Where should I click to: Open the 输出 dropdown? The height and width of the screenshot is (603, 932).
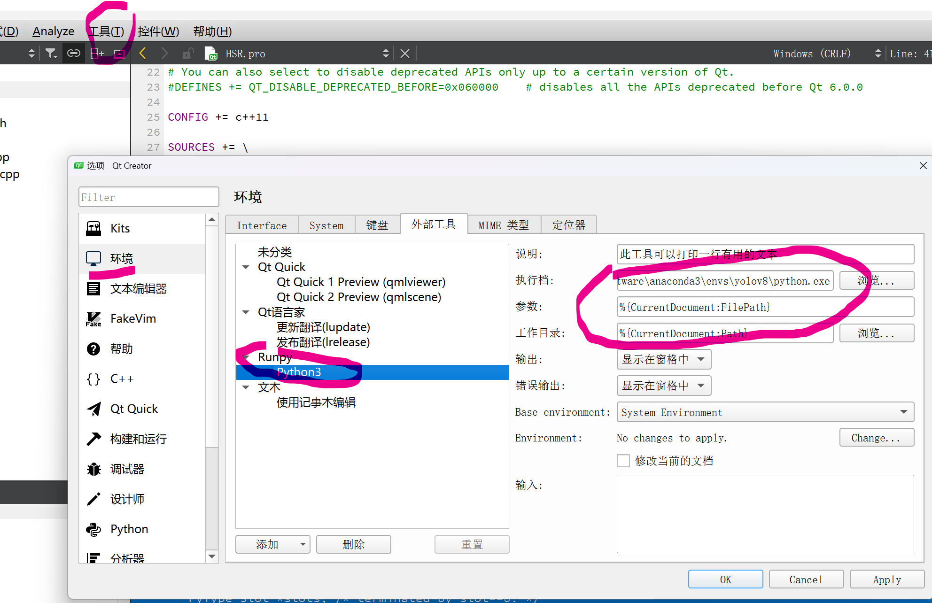[664, 359]
